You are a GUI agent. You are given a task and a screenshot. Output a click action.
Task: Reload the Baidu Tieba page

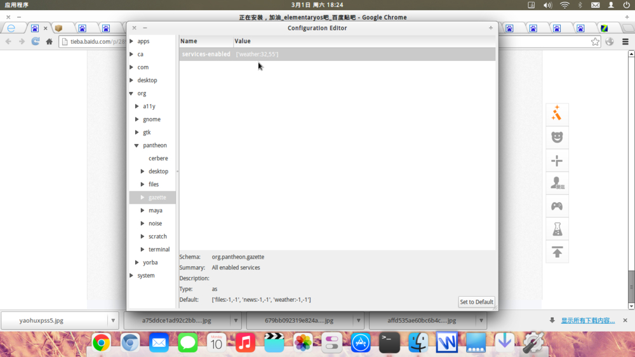coord(36,41)
